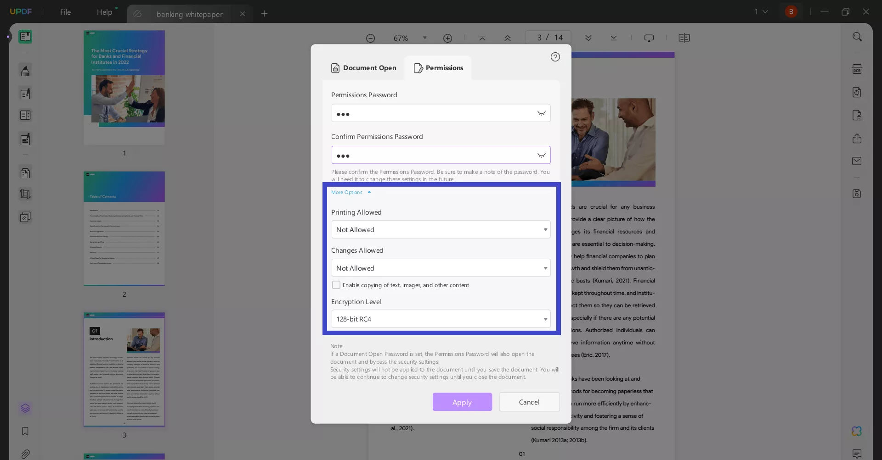Select page 3 Introduction thumbnail
Screen dimensions: 882x460
[124, 370]
